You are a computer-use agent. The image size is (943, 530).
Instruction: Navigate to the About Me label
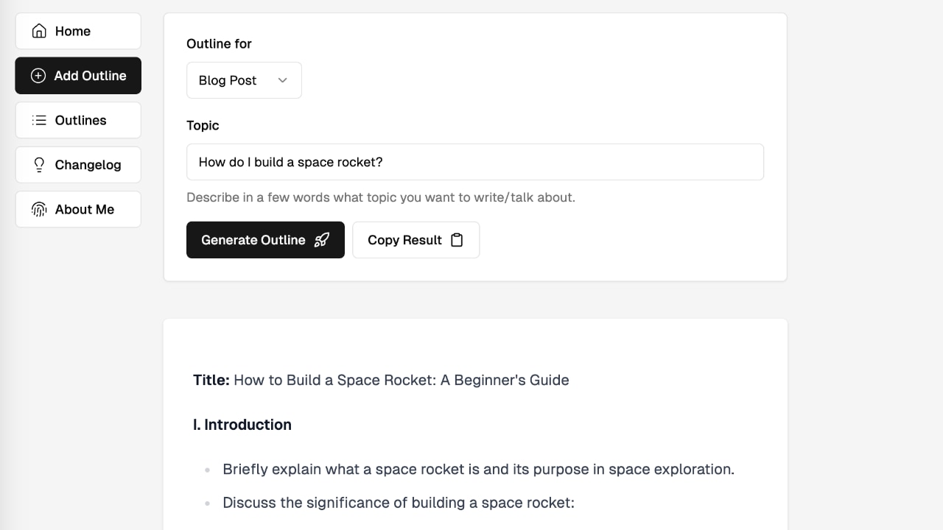[x=84, y=210]
